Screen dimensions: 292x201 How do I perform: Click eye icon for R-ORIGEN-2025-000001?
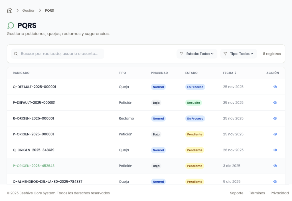tap(275, 118)
